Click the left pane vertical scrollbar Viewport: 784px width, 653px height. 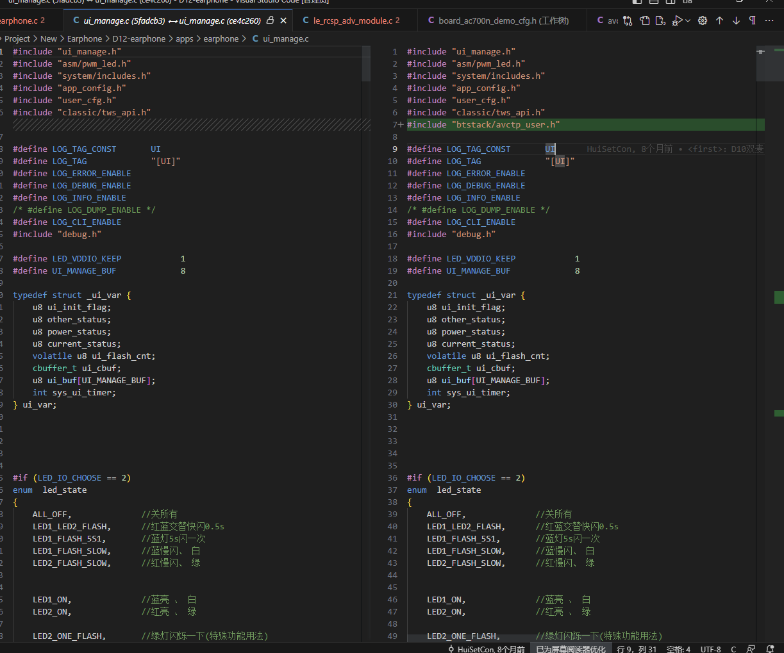tap(366, 63)
